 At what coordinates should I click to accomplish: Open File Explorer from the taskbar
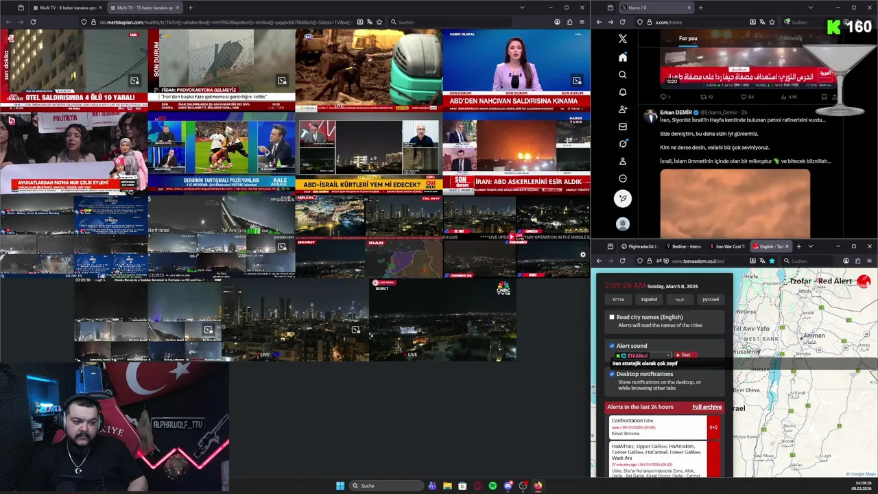point(447,486)
